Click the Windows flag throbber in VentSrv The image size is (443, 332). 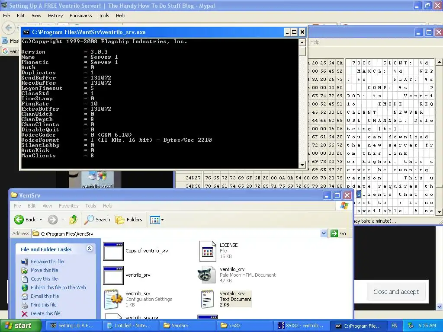pyautogui.click(x=344, y=206)
